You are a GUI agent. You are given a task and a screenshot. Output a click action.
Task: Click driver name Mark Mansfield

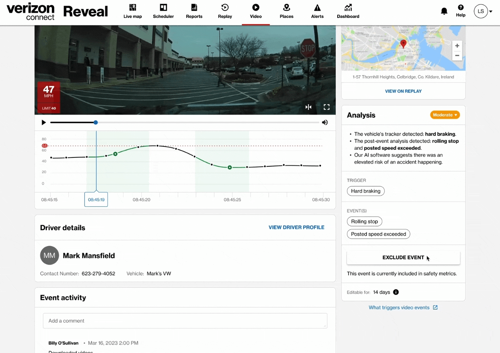pyautogui.click(x=89, y=255)
